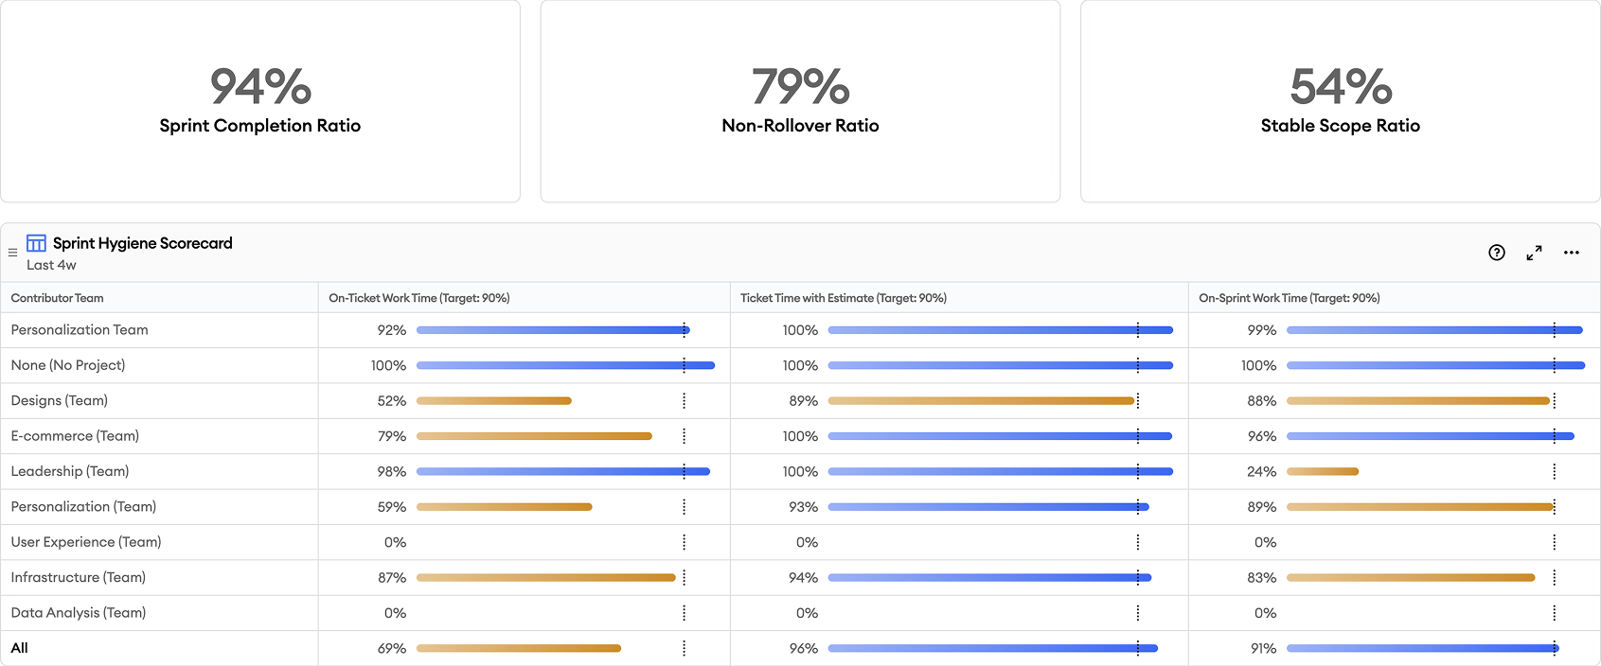Screen dimensions: 1601x666
Task: Click Infrastructure's 87% progress bar
Action: tap(544, 577)
